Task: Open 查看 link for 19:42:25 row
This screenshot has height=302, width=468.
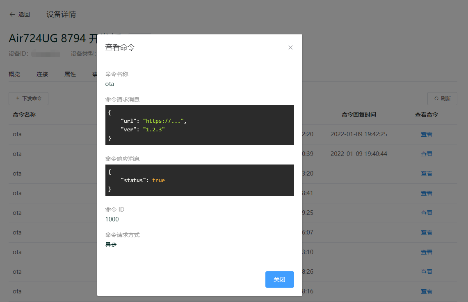Action: pyautogui.click(x=426, y=134)
